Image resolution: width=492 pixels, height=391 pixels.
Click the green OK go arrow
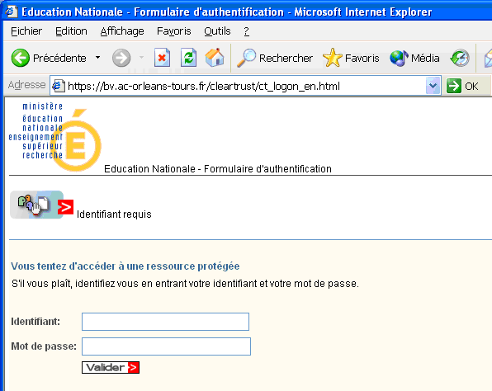462,86
